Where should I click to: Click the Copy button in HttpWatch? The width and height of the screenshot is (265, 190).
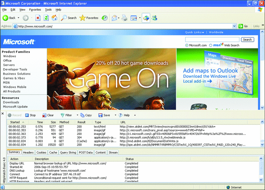click(x=86, y=115)
